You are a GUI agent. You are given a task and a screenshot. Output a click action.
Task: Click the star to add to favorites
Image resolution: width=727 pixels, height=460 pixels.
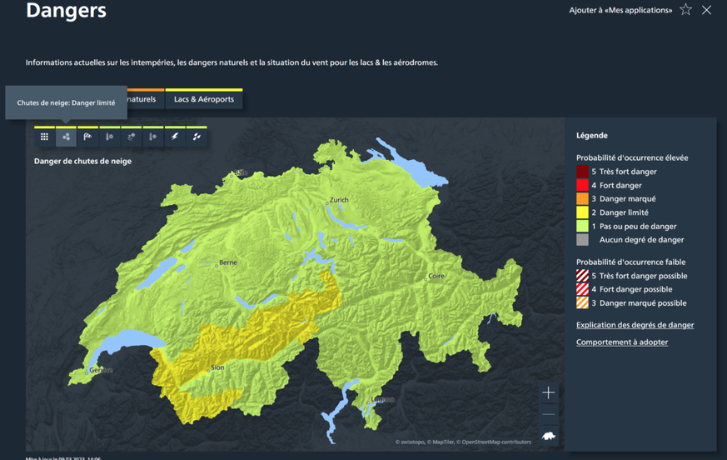tap(685, 10)
